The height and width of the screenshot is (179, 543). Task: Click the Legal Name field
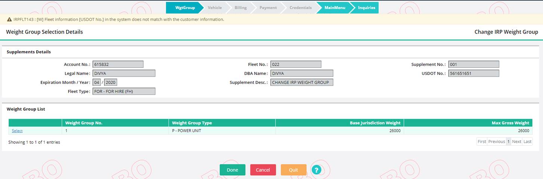click(124, 73)
